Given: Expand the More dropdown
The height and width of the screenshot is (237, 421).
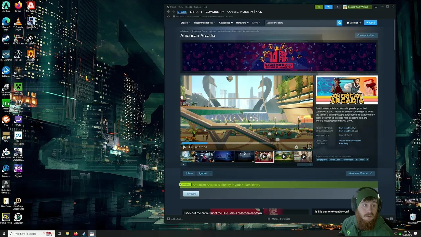Looking at the screenshot, I should tap(256, 23).
